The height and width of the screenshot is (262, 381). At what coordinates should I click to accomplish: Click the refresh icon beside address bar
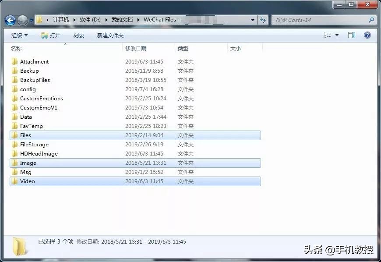click(x=262, y=20)
